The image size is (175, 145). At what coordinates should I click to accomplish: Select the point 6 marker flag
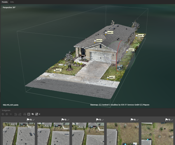click(x=95, y=41)
